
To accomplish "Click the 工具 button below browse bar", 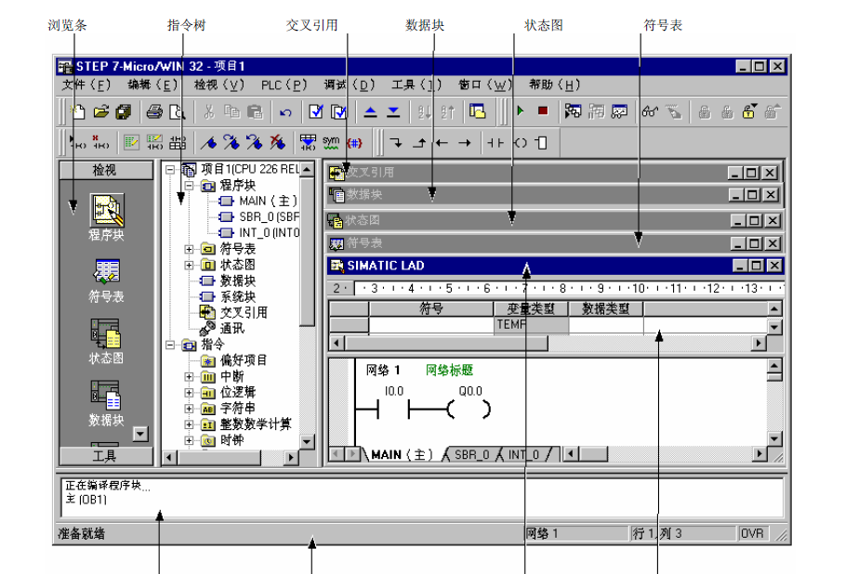I will point(104,455).
